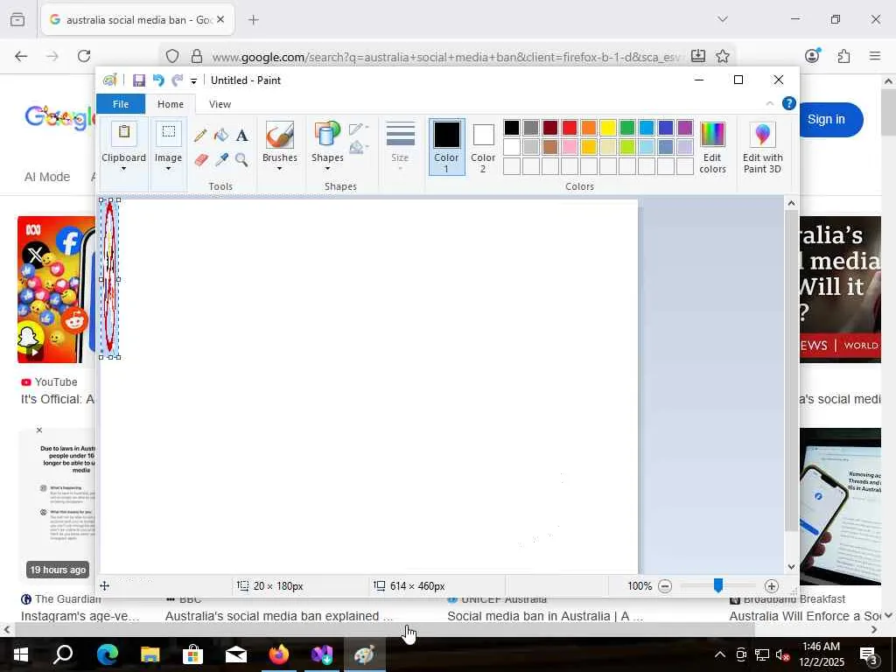Pick the green color swatch
The image size is (896, 672).
[627, 128]
